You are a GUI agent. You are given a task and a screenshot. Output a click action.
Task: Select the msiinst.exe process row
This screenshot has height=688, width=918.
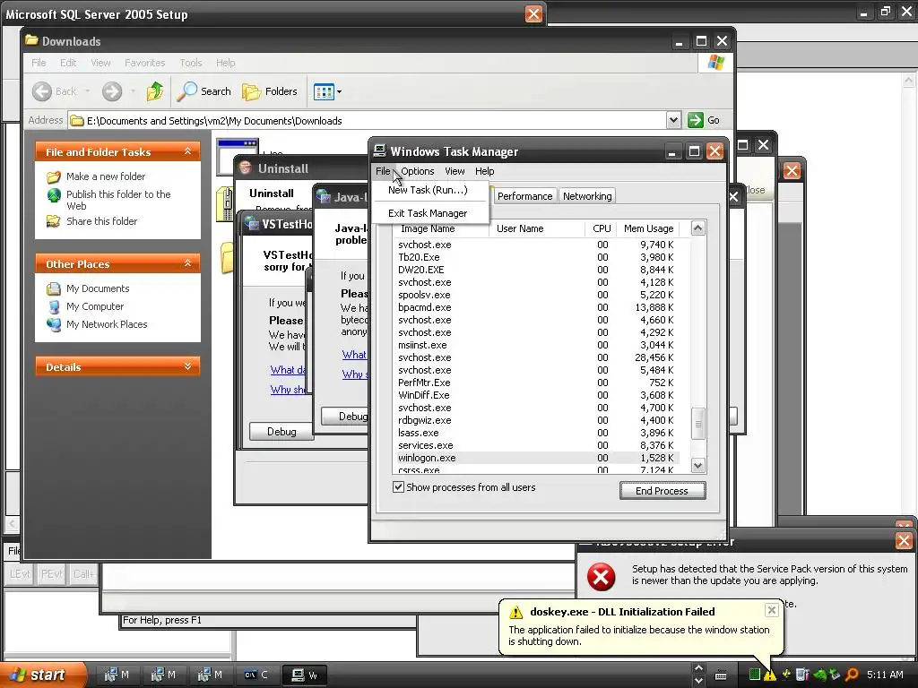point(536,345)
